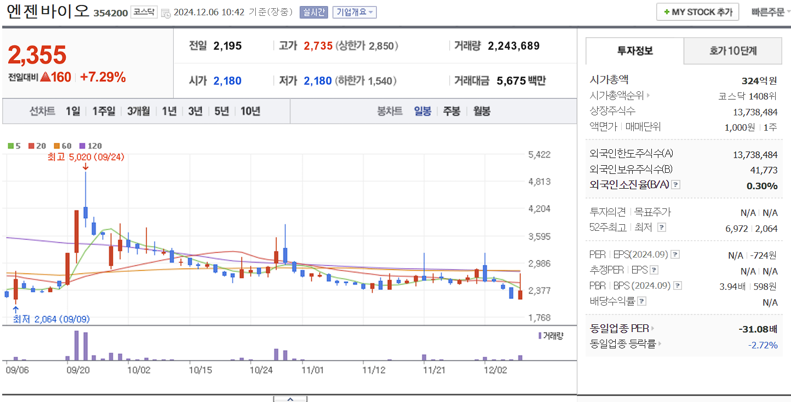This screenshot has height=402, width=791.
Task: Click the 최고 5,020 marker on chart
Action: 85,157
